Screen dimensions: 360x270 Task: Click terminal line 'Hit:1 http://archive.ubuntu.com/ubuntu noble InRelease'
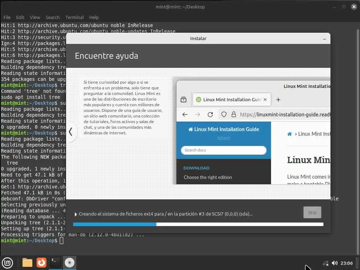[77, 25]
